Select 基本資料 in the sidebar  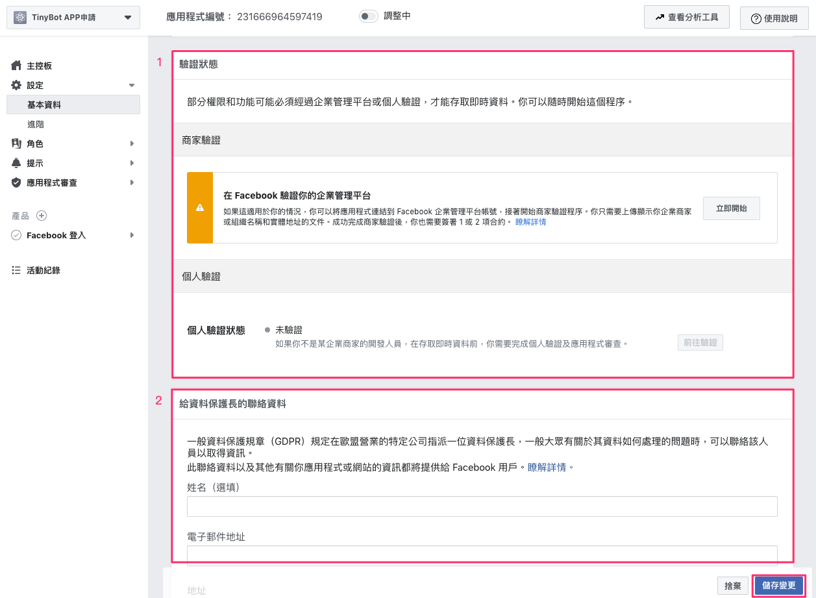[x=73, y=105]
